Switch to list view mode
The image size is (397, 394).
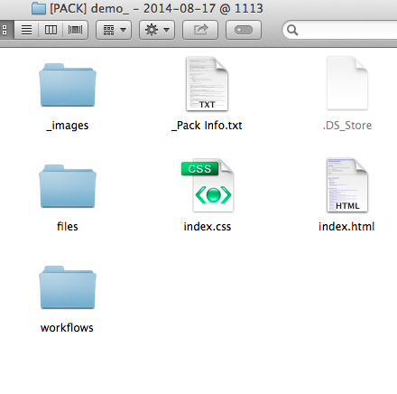coord(26,30)
